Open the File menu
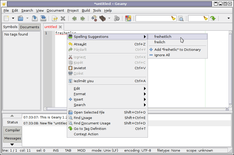The width and height of the screenshot is (234, 155). [6, 11]
